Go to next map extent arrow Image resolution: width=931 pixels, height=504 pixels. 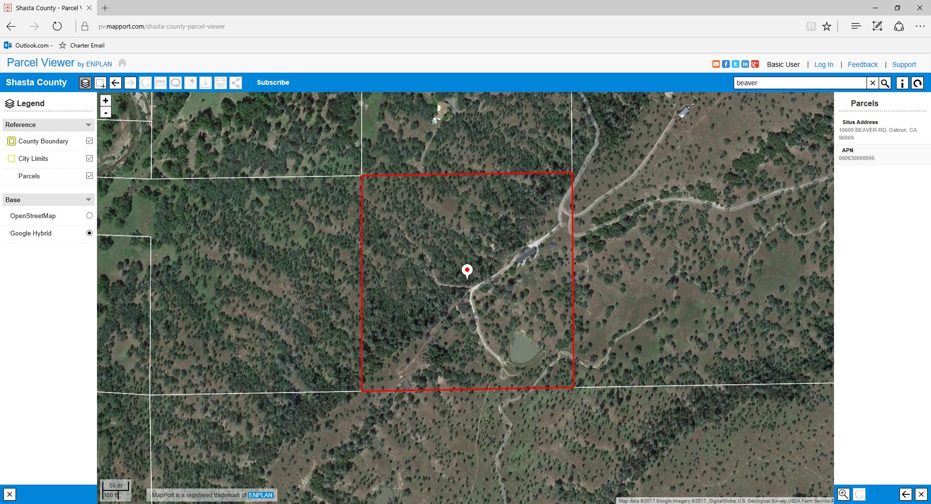tap(130, 83)
